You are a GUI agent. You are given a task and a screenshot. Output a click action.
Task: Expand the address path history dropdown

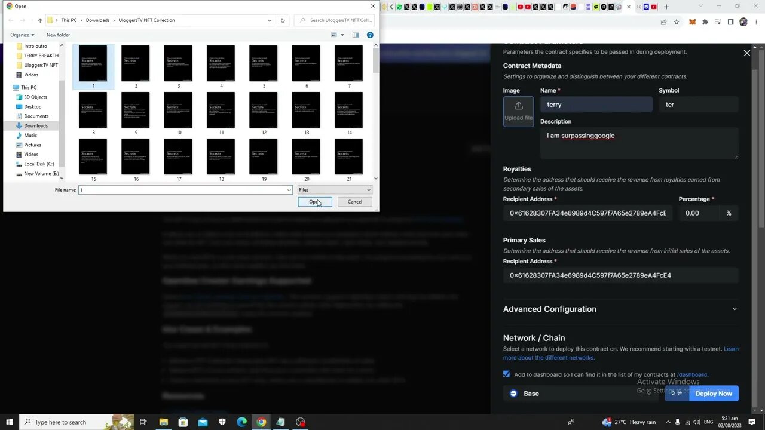pos(270,20)
